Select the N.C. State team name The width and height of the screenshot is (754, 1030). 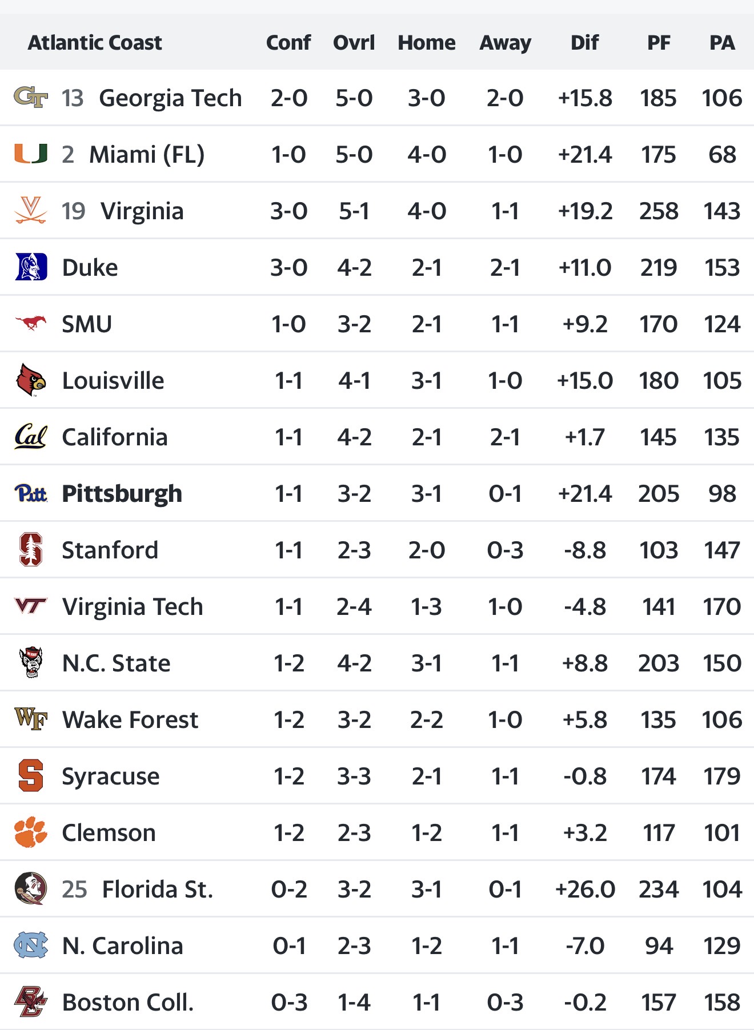tap(117, 663)
